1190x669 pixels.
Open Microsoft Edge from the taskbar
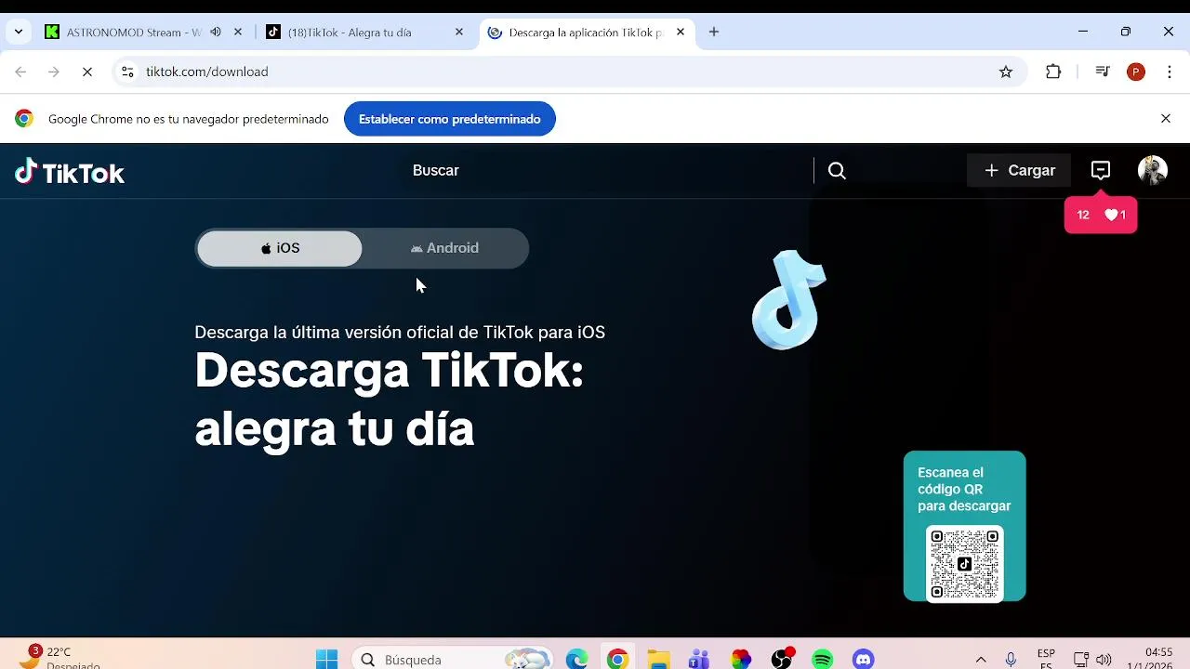[x=577, y=659]
